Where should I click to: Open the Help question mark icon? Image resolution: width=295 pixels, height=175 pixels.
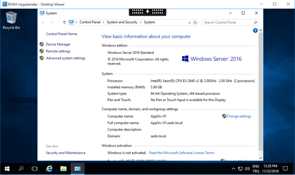(255, 30)
